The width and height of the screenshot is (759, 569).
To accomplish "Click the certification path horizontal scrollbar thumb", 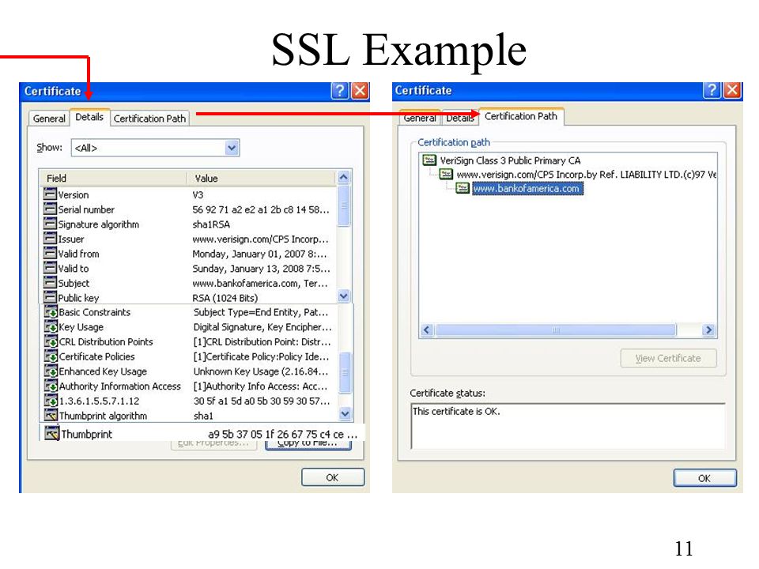I will (x=556, y=330).
